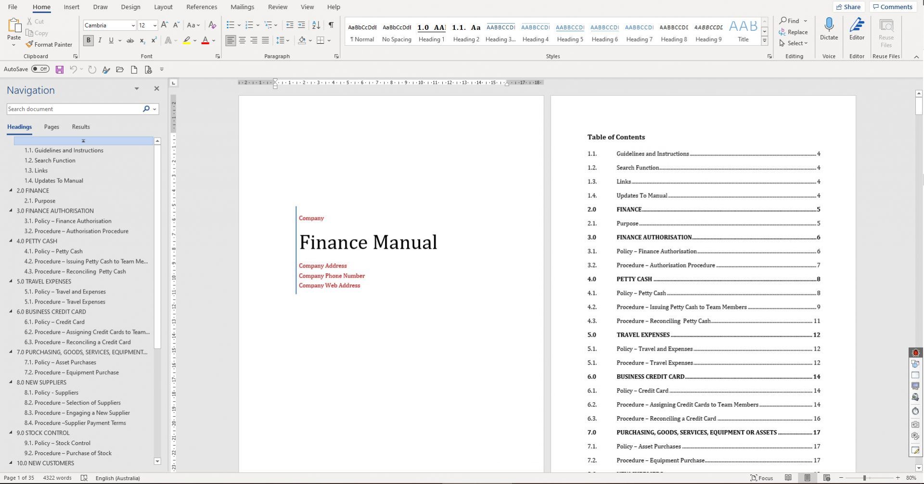
Task: Sort the selected paragraphs alphabetically
Action: [316, 25]
